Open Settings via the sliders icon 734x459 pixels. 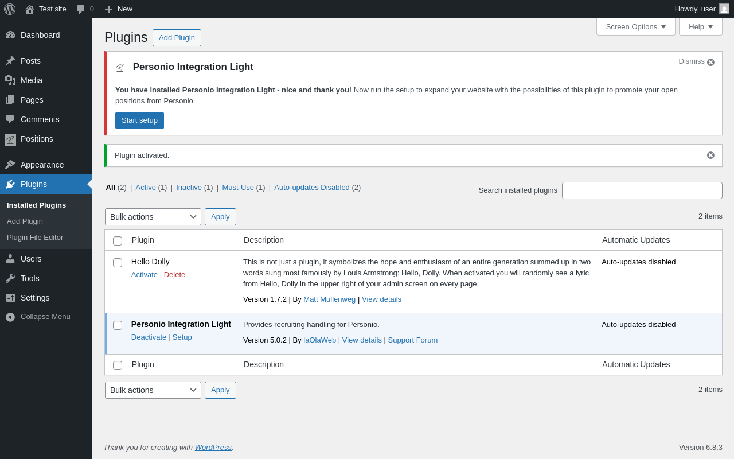(10, 298)
